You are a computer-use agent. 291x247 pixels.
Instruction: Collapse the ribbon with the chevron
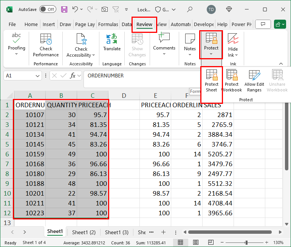(281, 63)
